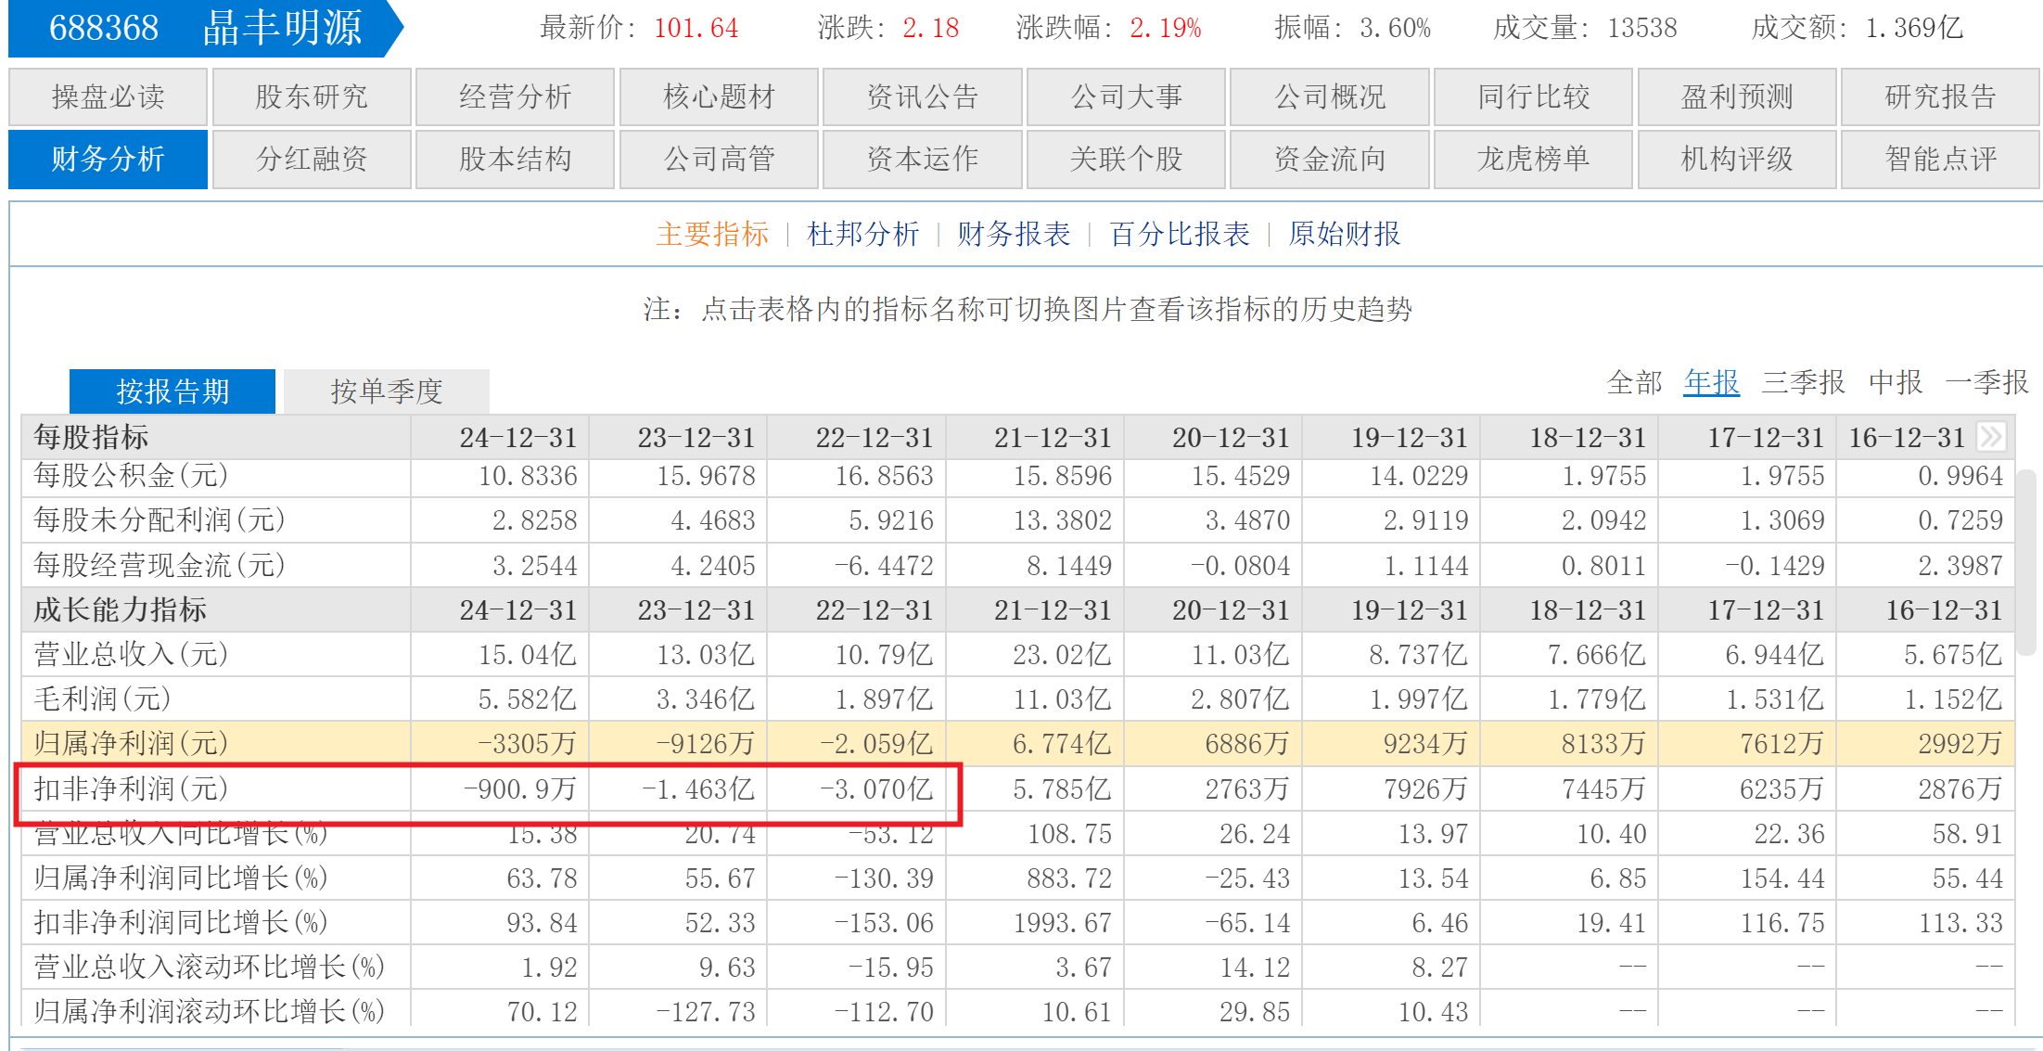Click the 归属净利润(元) indicator name
This screenshot has width=2043, height=1051.
click(x=131, y=744)
